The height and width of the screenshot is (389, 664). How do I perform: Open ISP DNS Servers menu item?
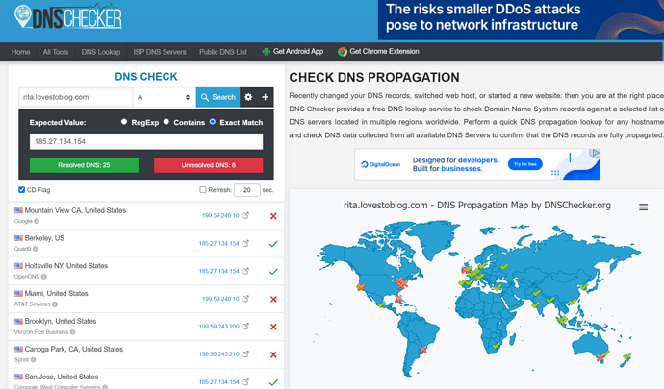[x=160, y=52]
